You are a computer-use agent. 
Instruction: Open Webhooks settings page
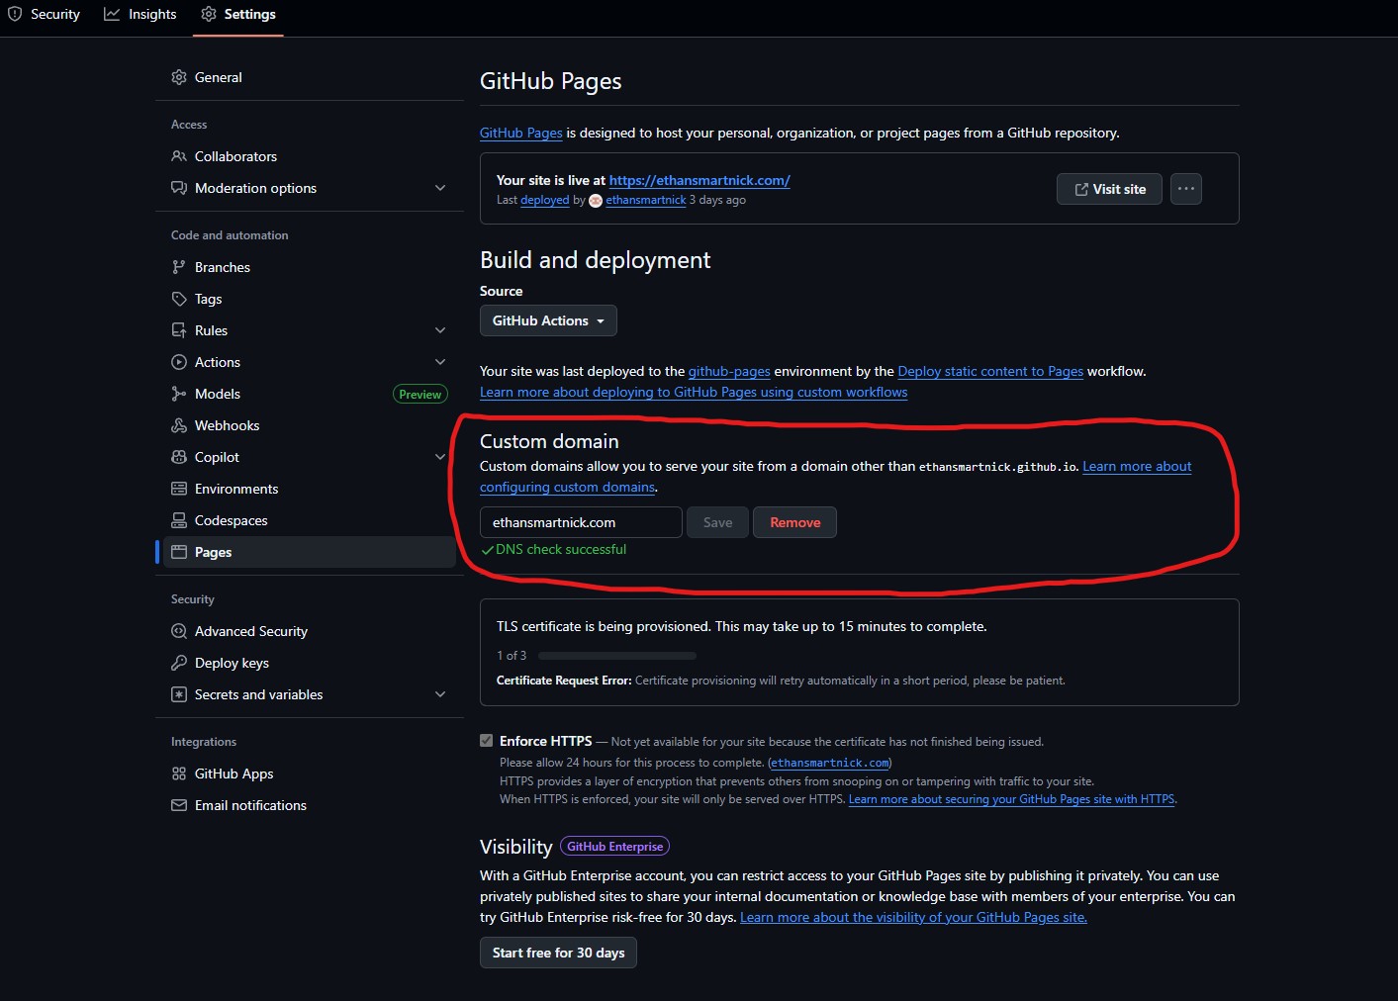[x=310, y=425]
